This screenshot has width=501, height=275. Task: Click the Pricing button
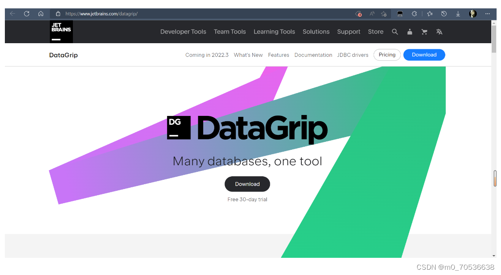pos(387,55)
